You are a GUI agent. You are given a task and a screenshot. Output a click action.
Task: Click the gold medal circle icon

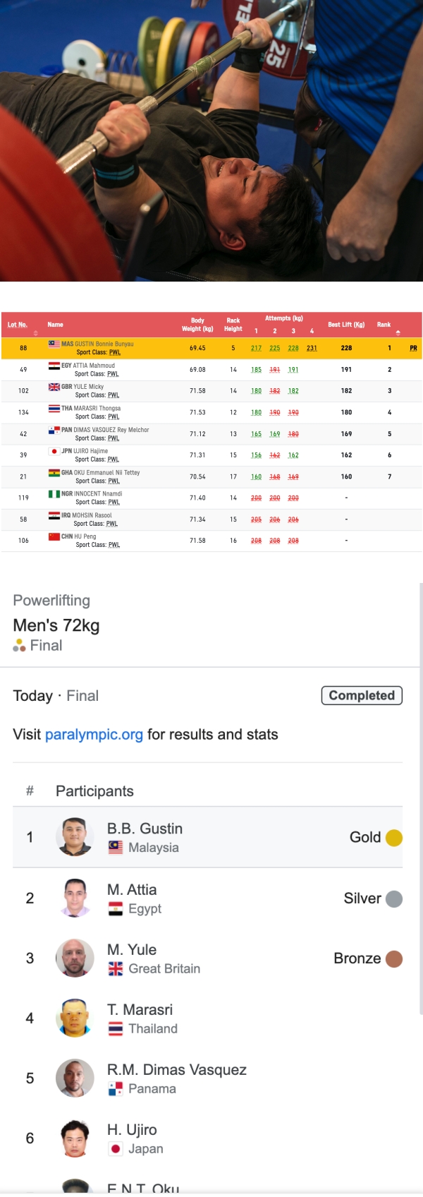[x=394, y=838]
